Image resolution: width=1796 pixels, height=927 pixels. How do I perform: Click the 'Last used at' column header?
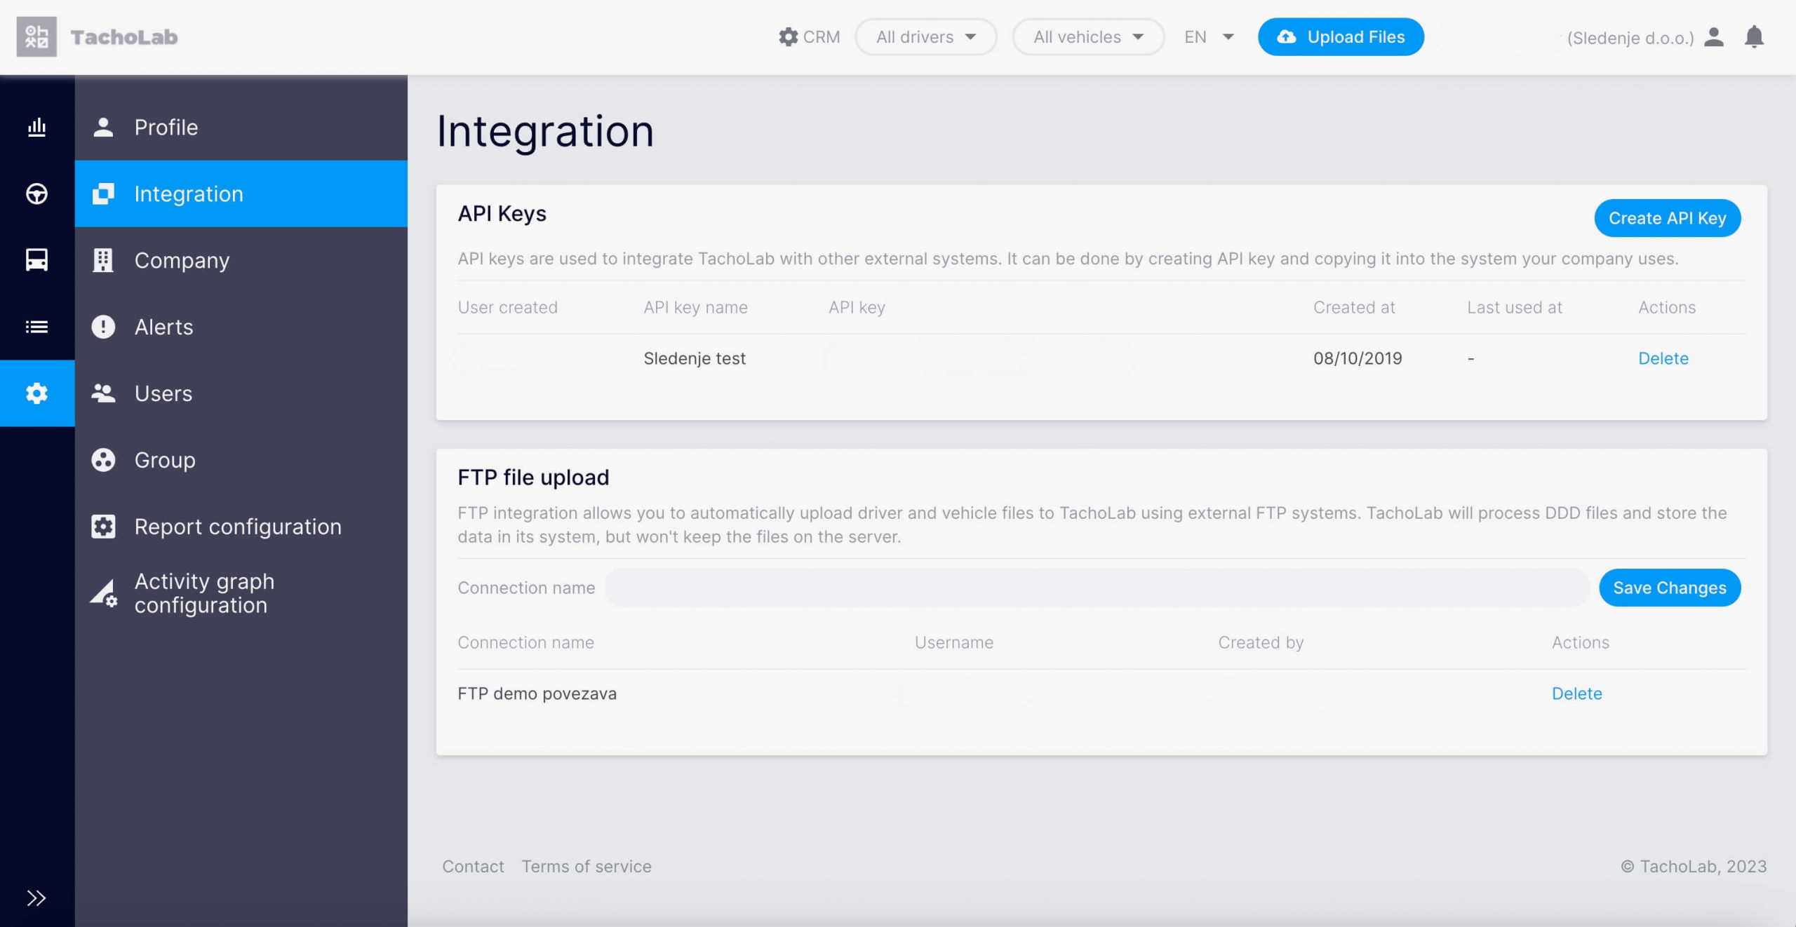1514,307
